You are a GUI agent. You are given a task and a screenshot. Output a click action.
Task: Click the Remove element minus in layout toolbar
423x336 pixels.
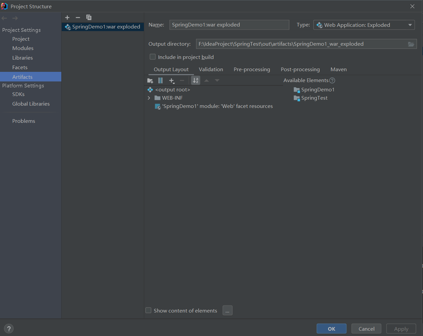(x=182, y=80)
